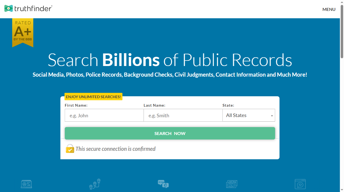Click the profile card laptop icon
Viewport: 344px width, 192px height.
click(26, 184)
